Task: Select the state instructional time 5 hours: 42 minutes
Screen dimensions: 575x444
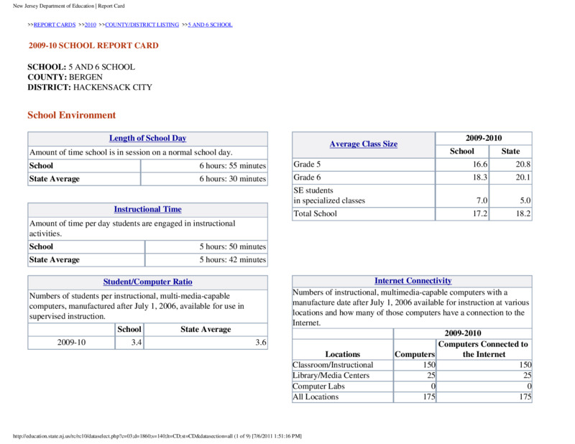Action: (232, 259)
